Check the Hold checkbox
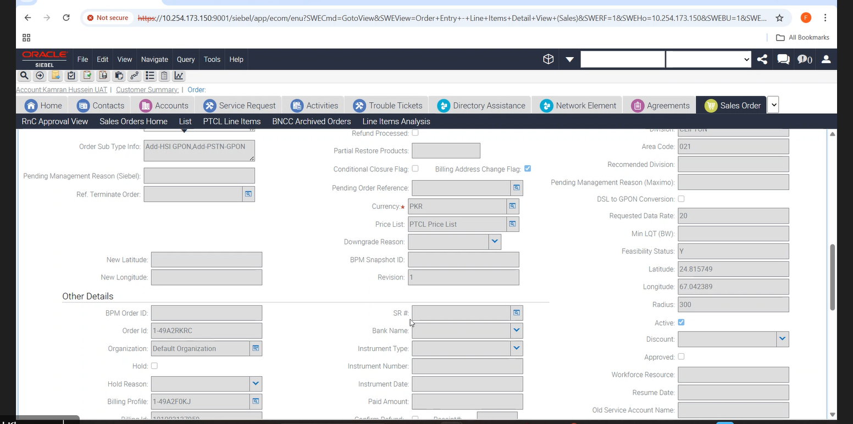 pos(154,366)
